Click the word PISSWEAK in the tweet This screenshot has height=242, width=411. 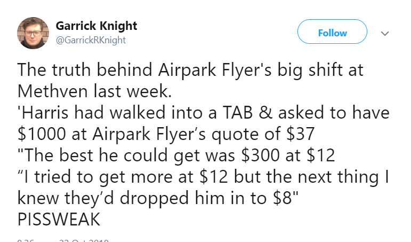[59, 219]
